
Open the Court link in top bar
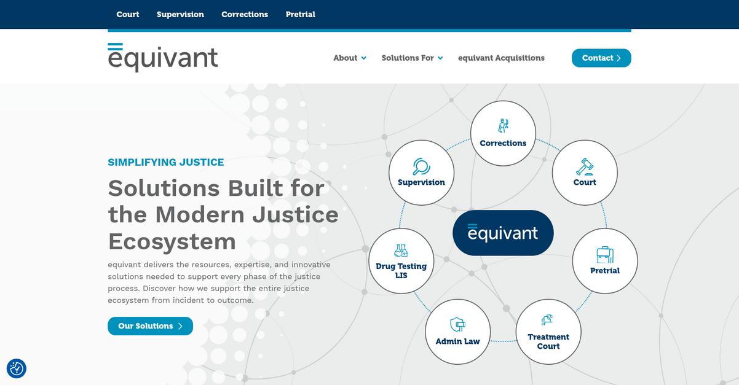(128, 14)
